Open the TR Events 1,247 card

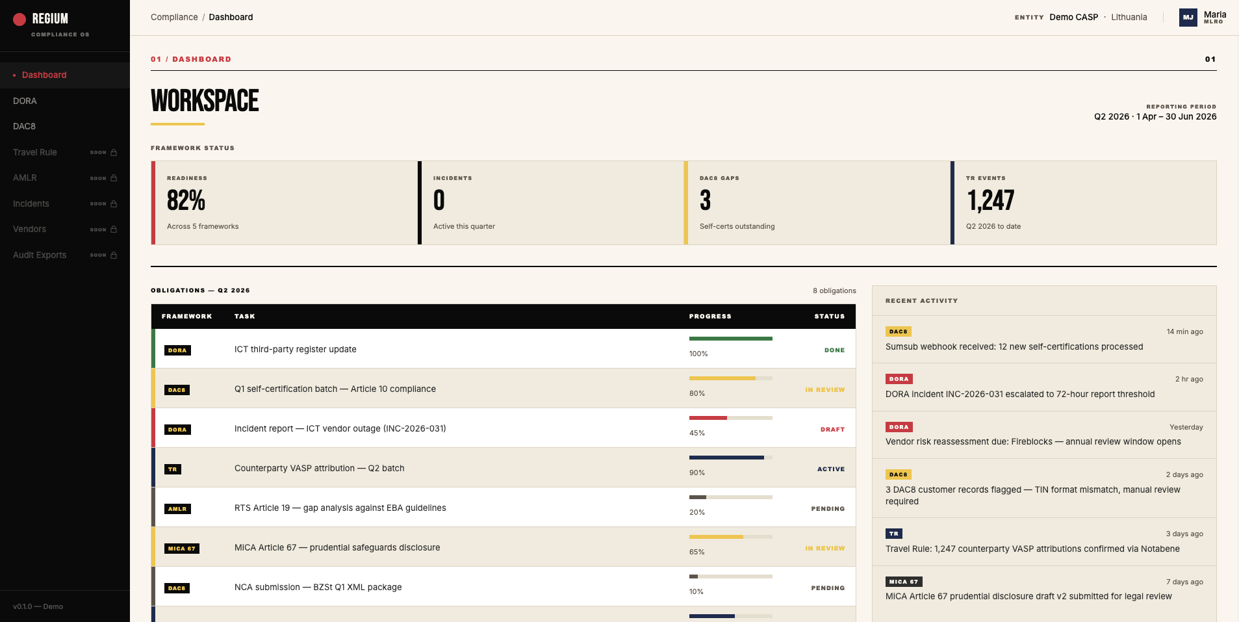tap(1083, 203)
